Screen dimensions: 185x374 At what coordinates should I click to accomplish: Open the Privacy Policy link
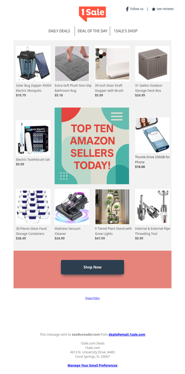coord(92,298)
